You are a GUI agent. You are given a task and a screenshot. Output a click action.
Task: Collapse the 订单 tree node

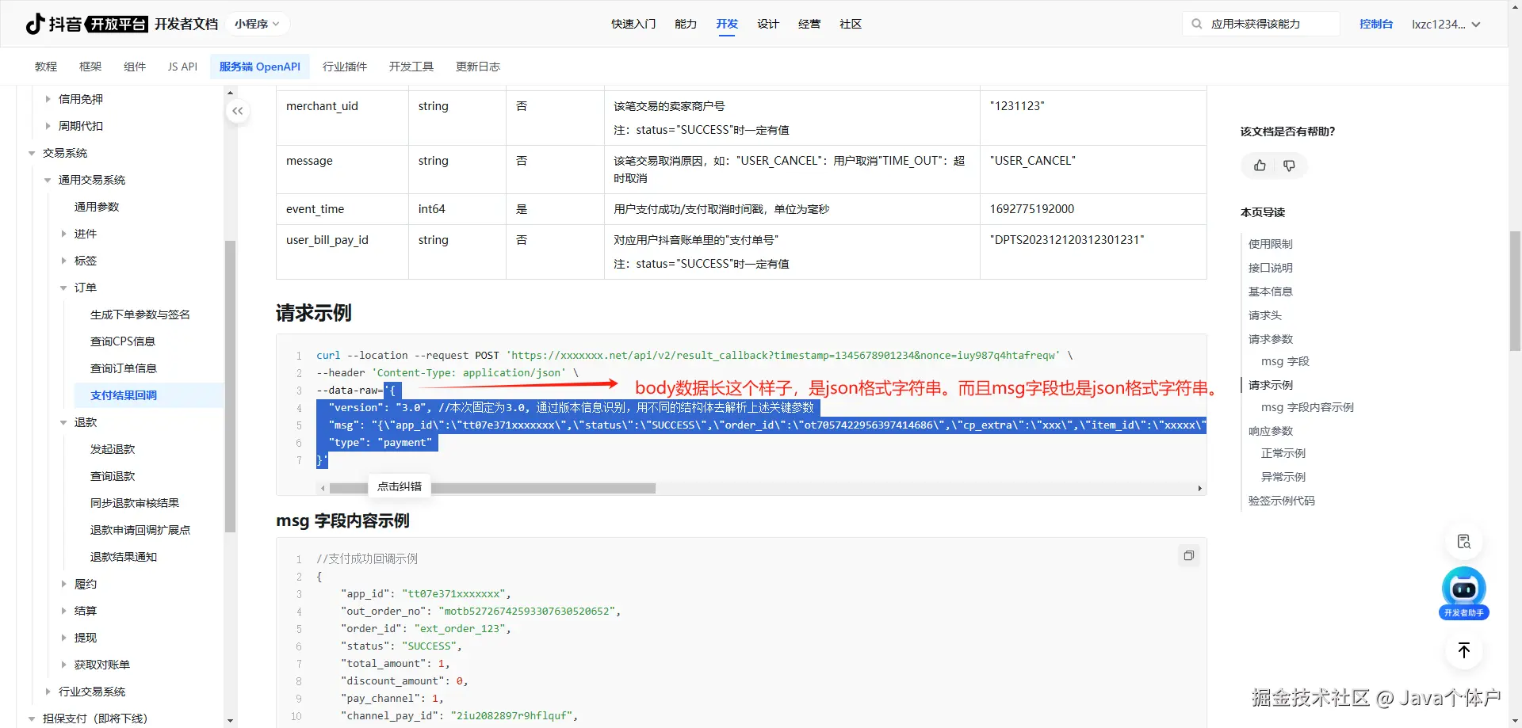pos(63,288)
